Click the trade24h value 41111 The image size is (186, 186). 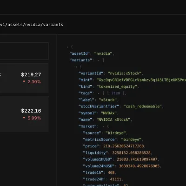[x=115, y=179]
